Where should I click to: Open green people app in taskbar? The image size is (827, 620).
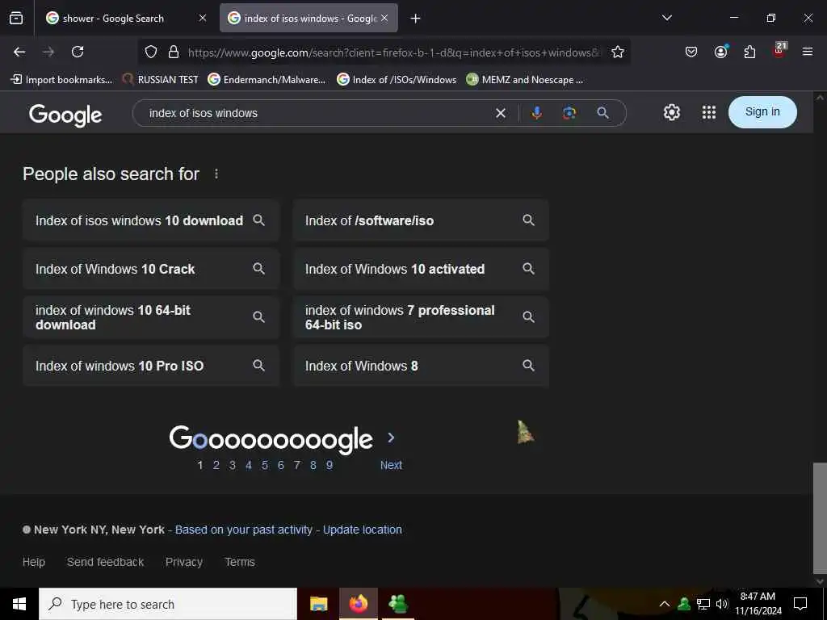pyautogui.click(x=397, y=604)
